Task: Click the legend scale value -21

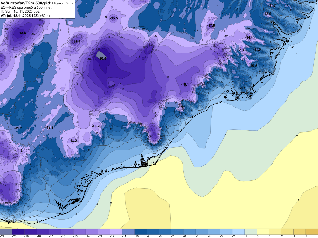Action: pyautogui.click(x=2, y=236)
